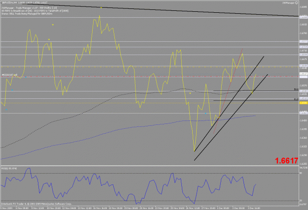Click the J16Manager expert advisor smiley icon
The width and height of the screenshot is (308, 210).
click(x=297, y=3)
